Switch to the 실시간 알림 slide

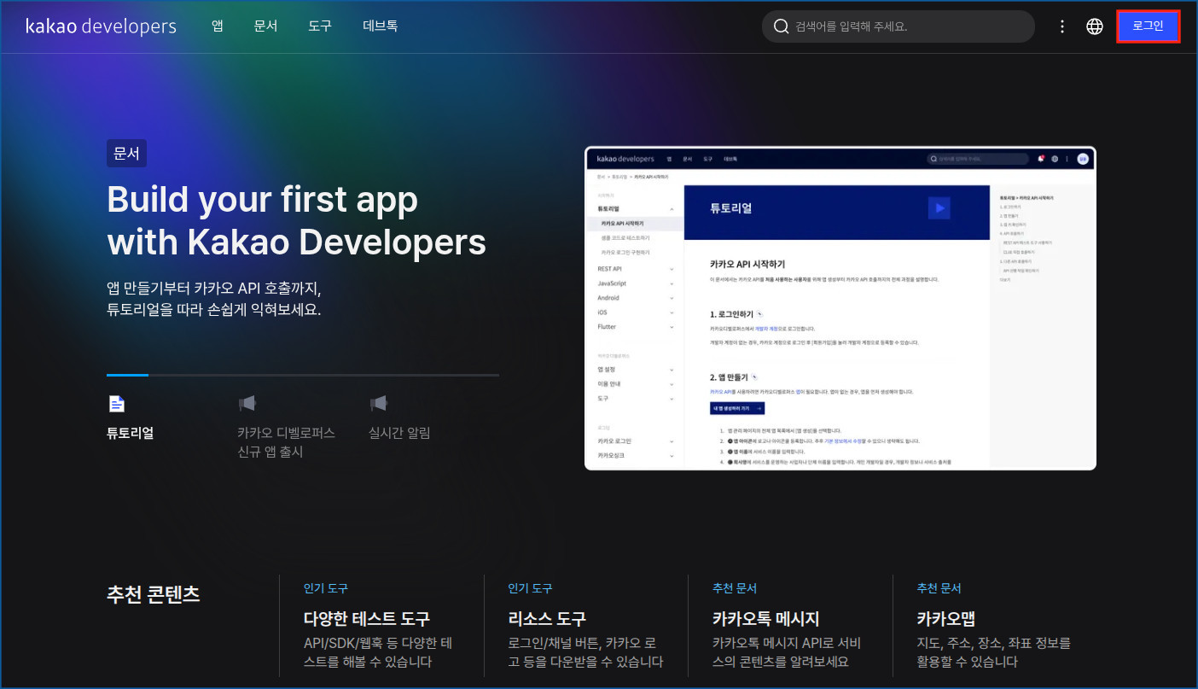point(399,433)
